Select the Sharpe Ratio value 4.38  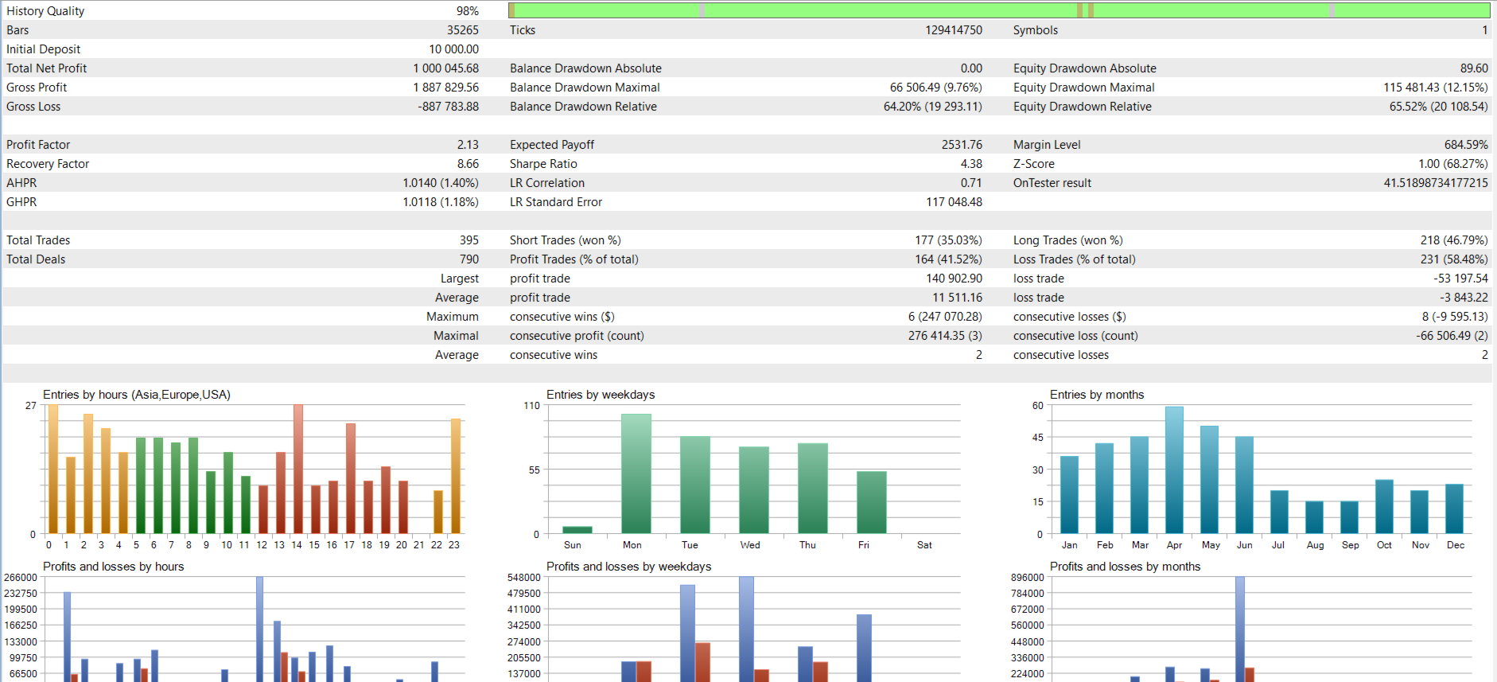(x=971, y=164)
